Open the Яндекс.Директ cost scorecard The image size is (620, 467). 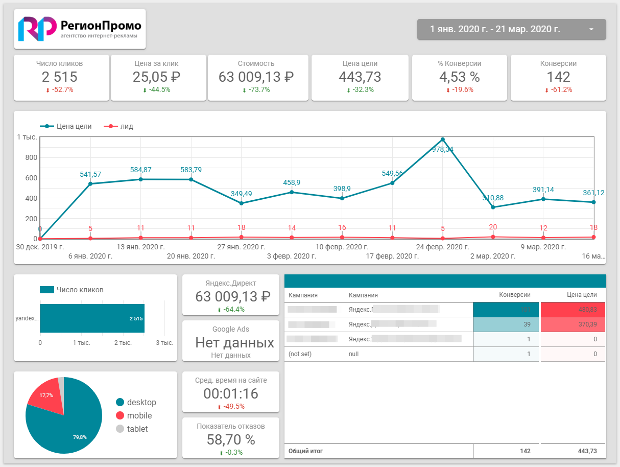[x=231, y=295]
